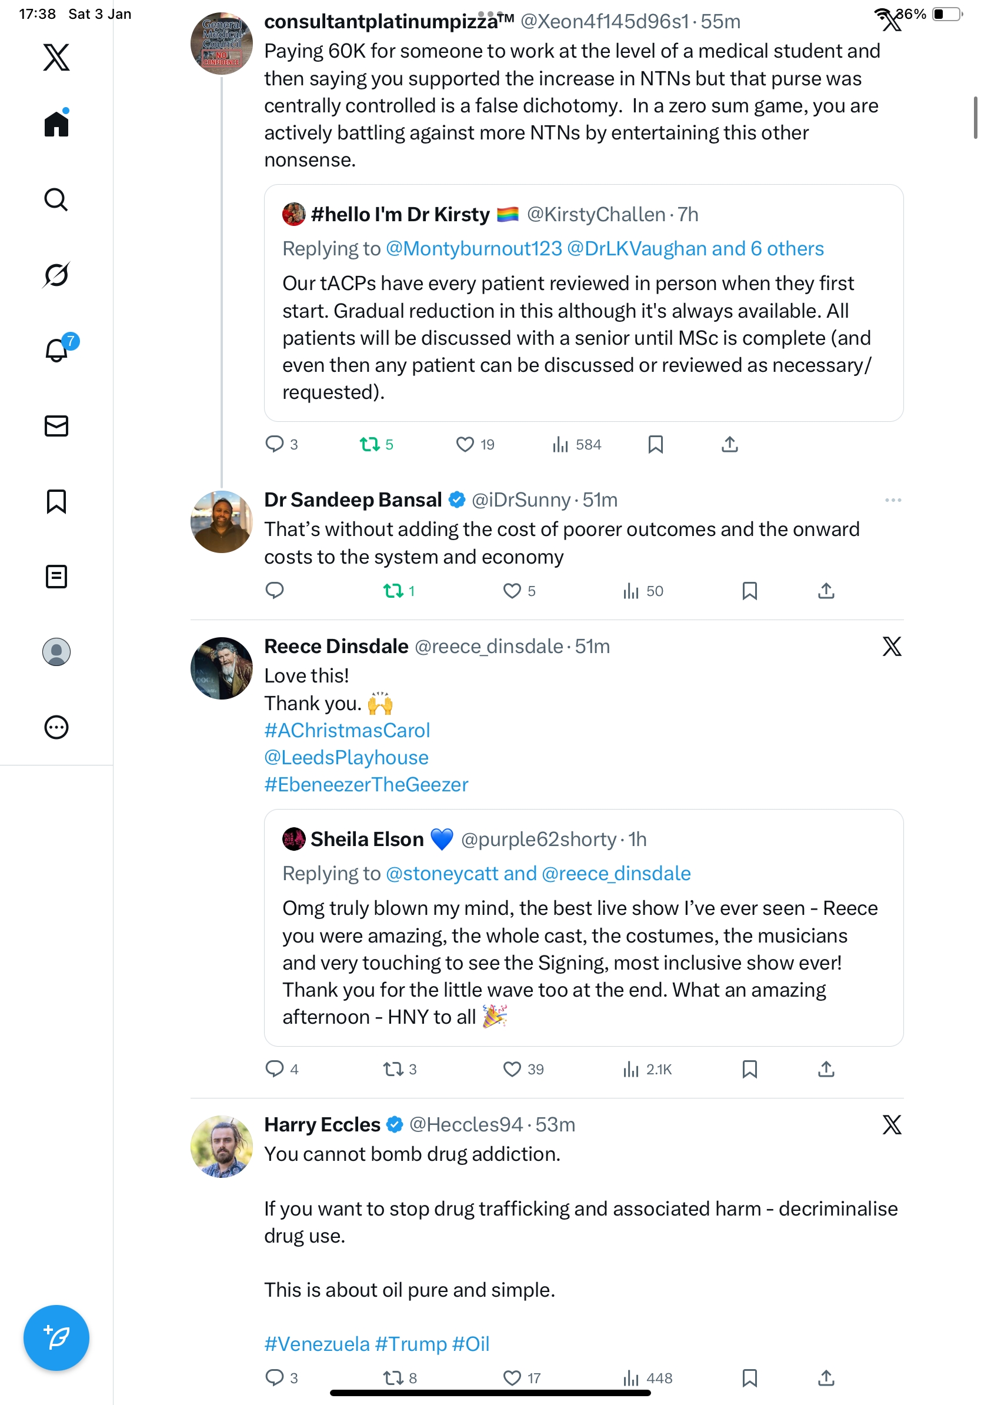Screen dimensions: 981x1405
Task: Open the Grok icon in sidebar
Action: point(56,275)
